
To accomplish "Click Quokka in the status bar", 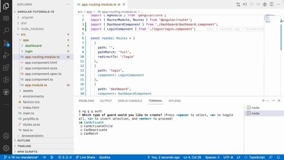I will pyautogui.click(x=105, y=157).
